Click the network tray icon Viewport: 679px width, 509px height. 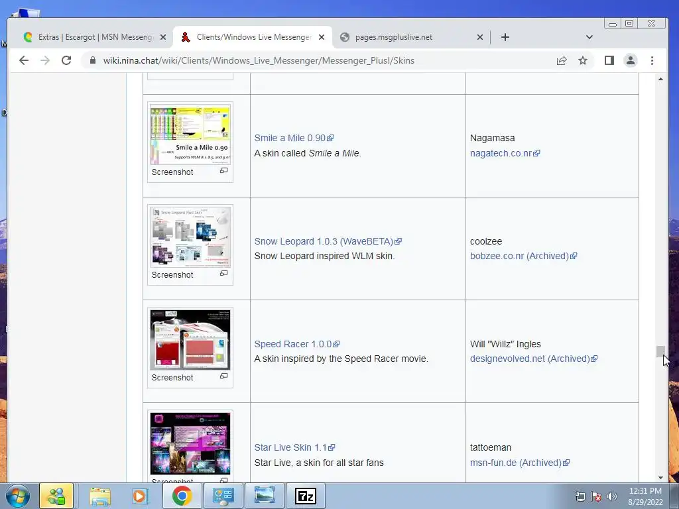[580, 496]
